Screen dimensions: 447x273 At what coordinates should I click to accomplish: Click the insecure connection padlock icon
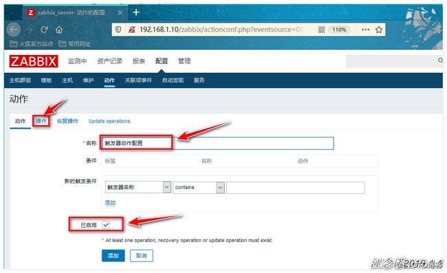tap(131, 30)
